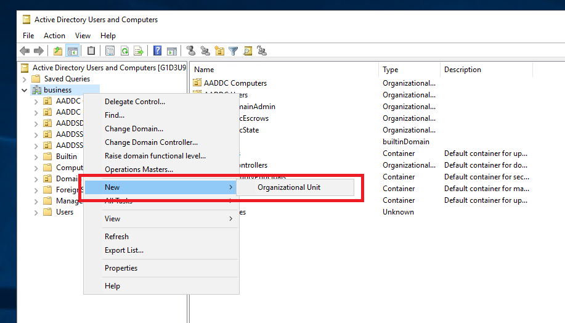Sort by the Name column header
Screen dimensions: 565x323
tap(284, 70)
